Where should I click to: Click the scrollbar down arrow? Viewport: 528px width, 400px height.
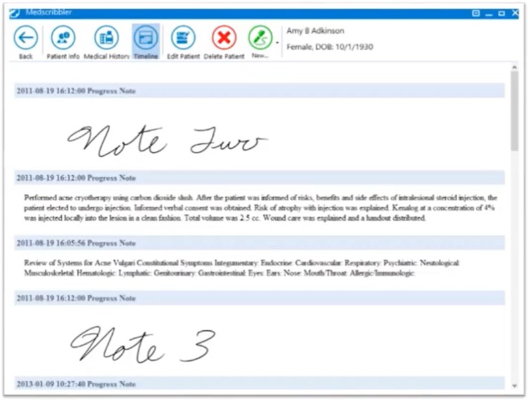point(514,385)
